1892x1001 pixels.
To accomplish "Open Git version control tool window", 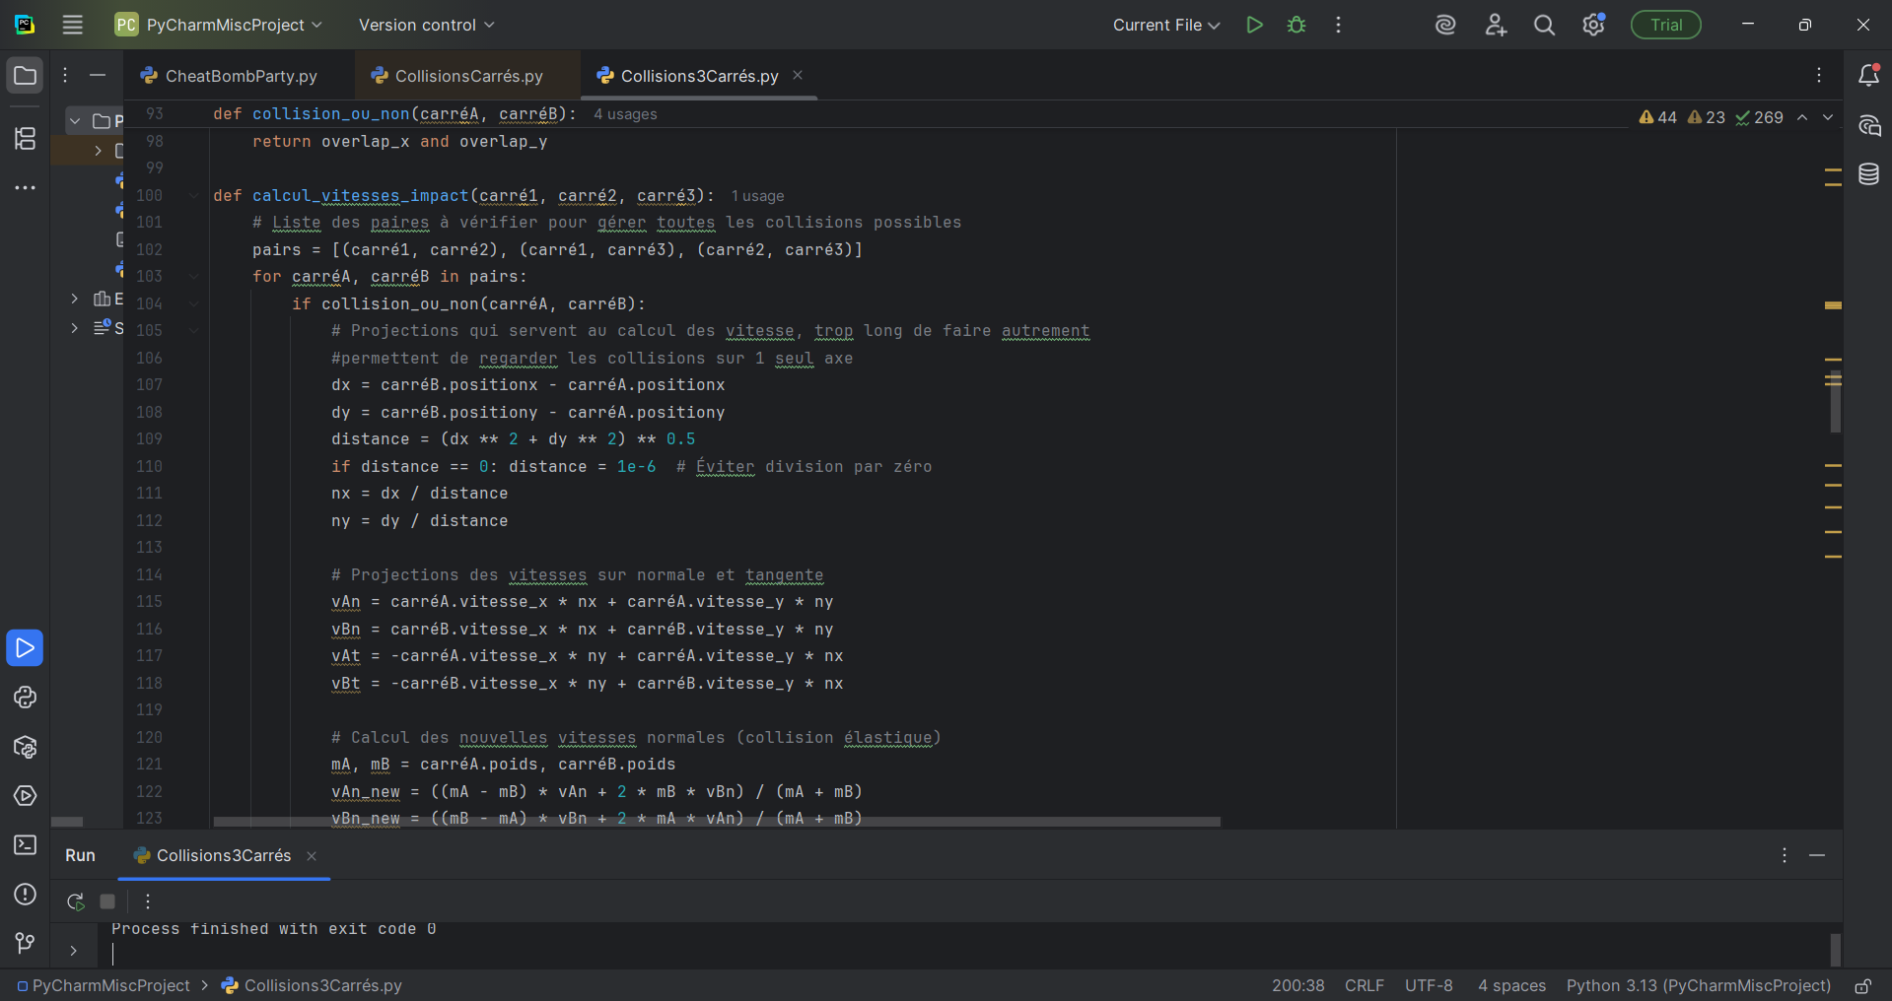I will (25, 944).
